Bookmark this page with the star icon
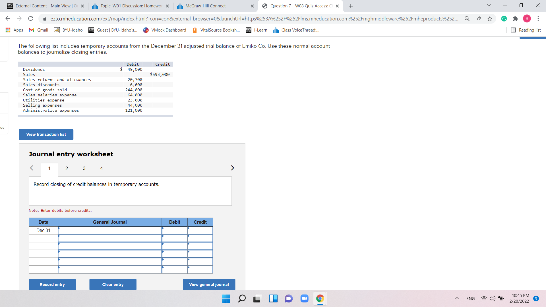 point(490,18)
